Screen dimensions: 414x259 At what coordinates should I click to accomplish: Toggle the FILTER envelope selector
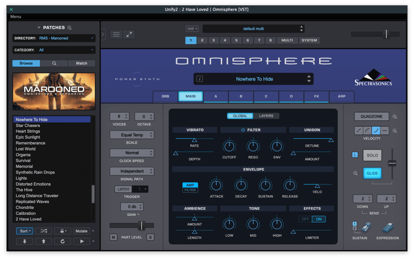coord(190,190)
